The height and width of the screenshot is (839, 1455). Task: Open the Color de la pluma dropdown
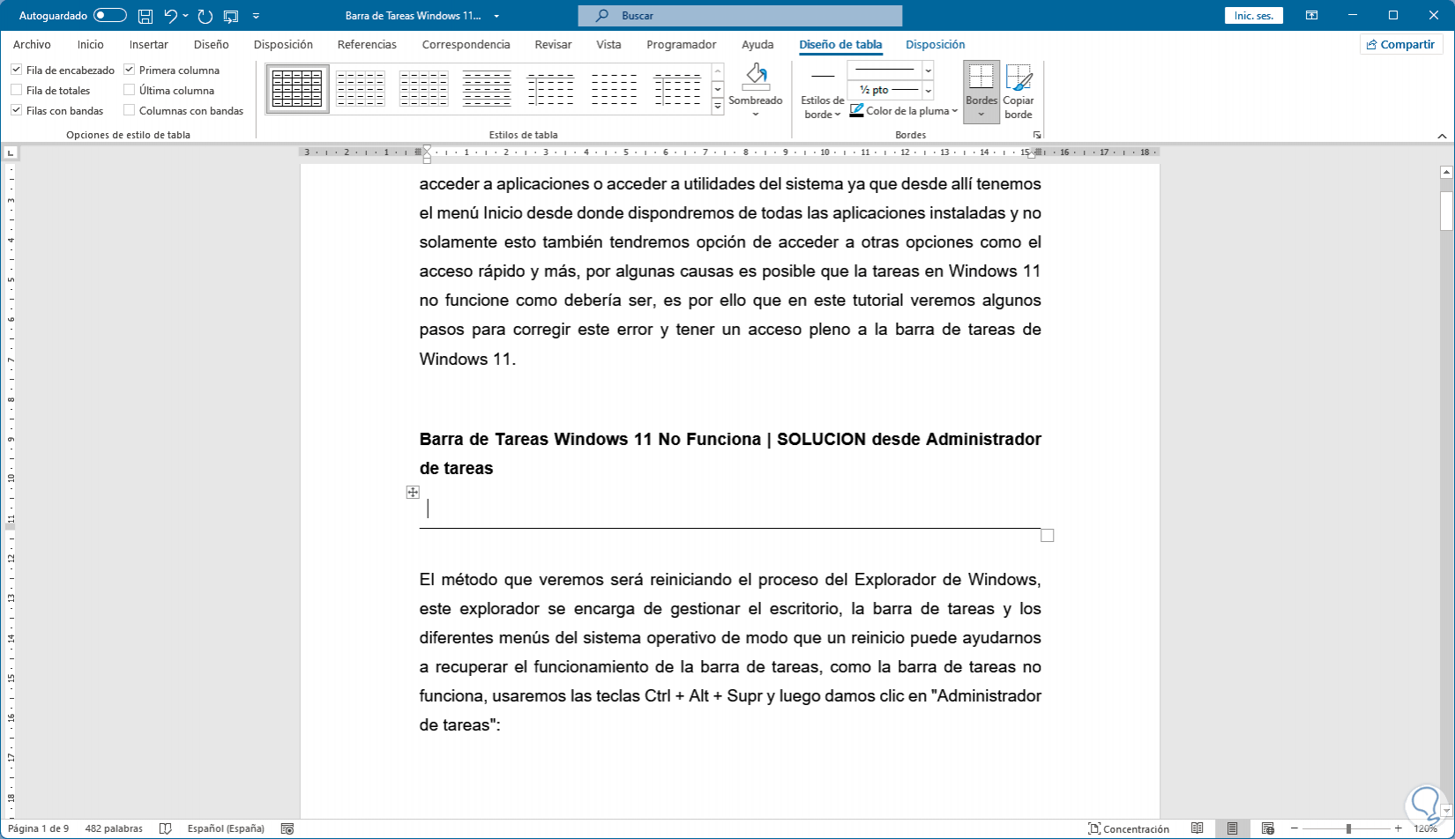pyautogui.click(x=955, y=111)
